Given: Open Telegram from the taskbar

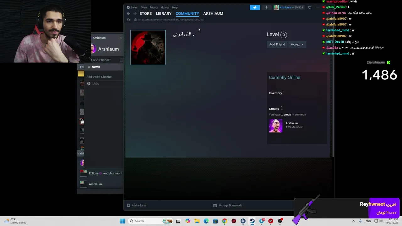Looking at the screenshot, I should 261,221.
